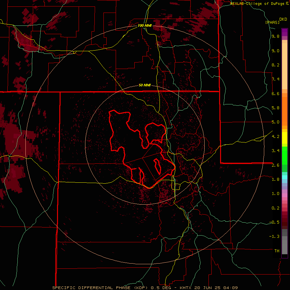Image resolution: width=290 pixels, height=290 pixels.
Task: Click the -0.5 scale value
Action: coord(274,222)
